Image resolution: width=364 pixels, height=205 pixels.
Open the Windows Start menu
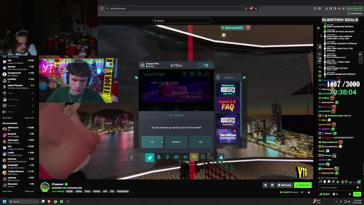coord(5,202)
